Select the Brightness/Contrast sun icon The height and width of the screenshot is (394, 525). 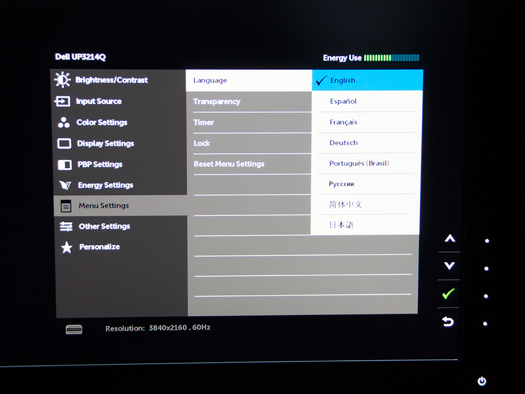coord(62,80)
